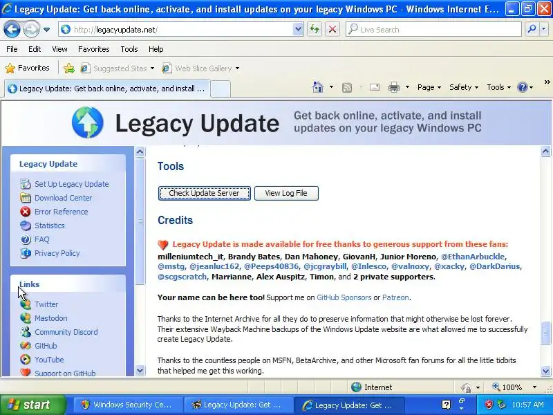The height and width of the screenshot is (415, 553).
Task: Click main content scrollbar thumb
Action: 545,333
